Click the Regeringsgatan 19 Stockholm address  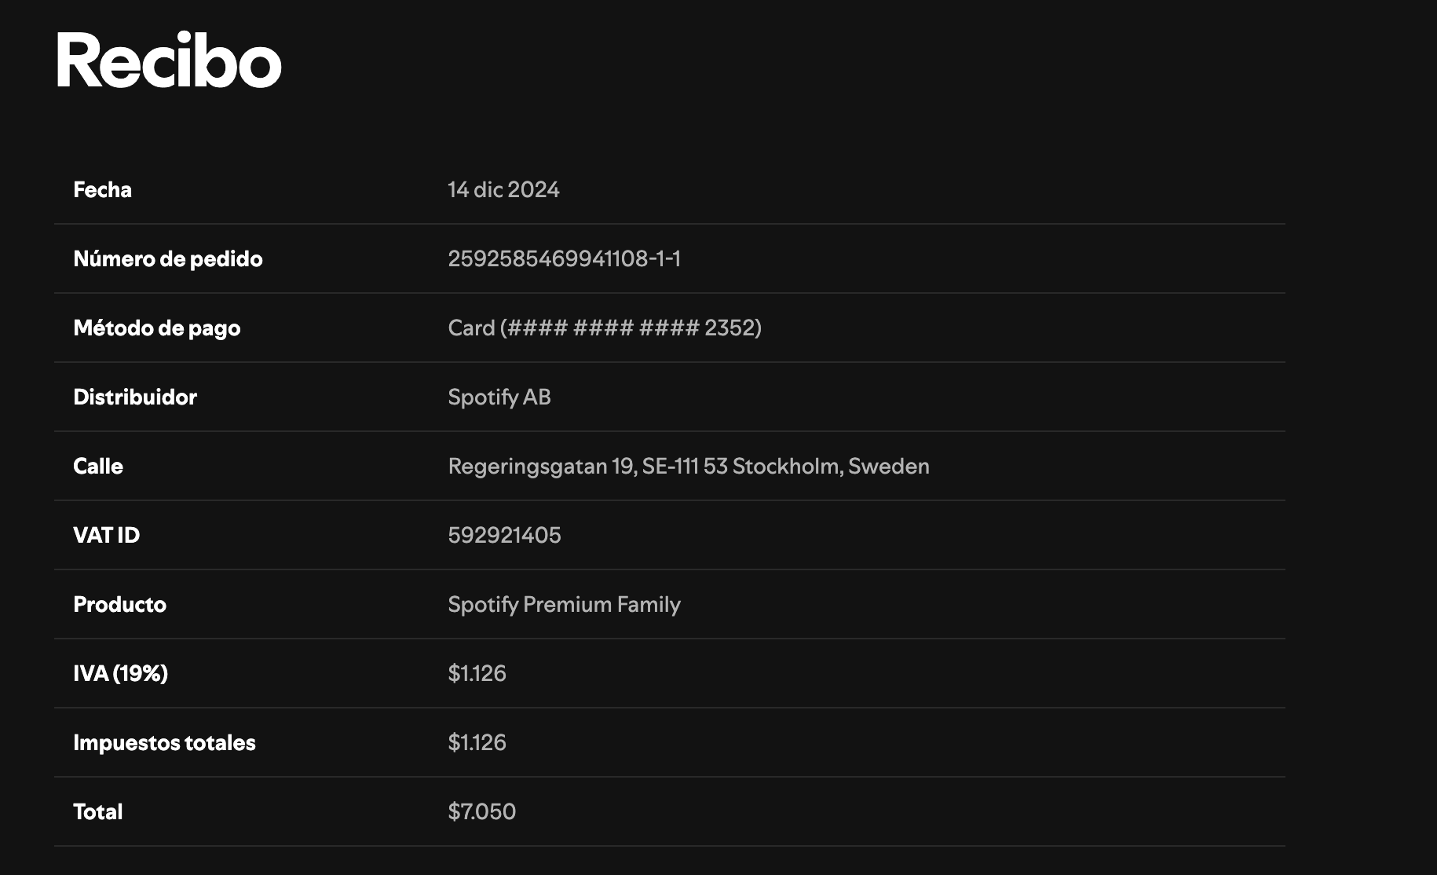[688, 466]
